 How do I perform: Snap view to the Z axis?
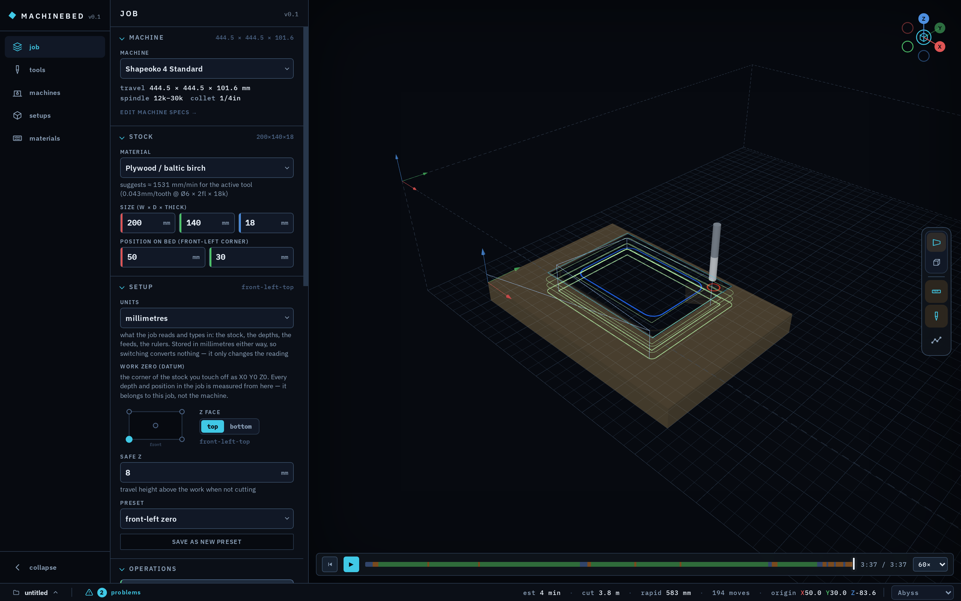pos(924,19)
